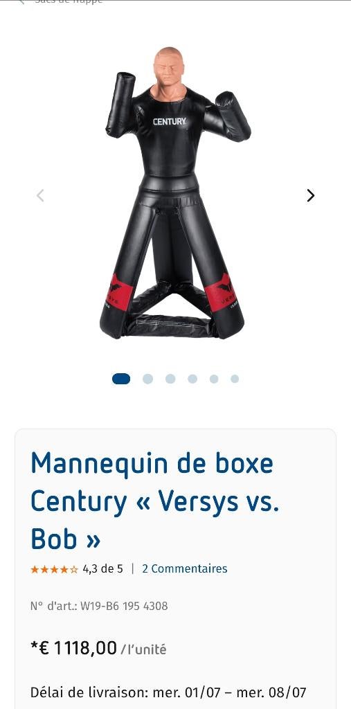The height and width of the screenshot is (709, 351).
Task: Show the next product image with right arrow
Action: pos(310,195)
